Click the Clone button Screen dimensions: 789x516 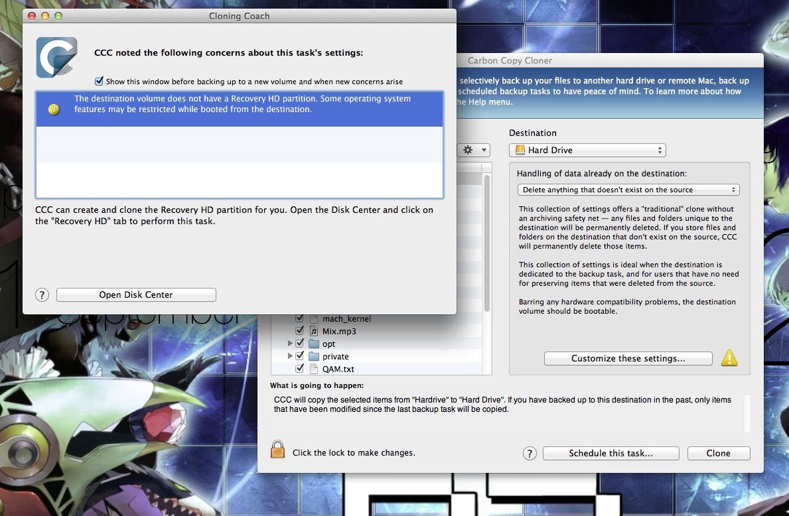click(x=719, y=453)
